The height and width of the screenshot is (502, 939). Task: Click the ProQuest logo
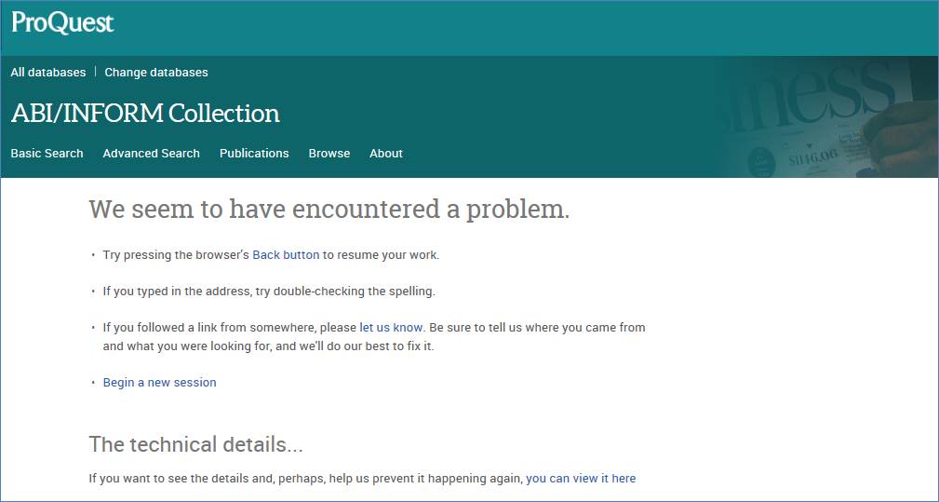(x=62, y=22)
